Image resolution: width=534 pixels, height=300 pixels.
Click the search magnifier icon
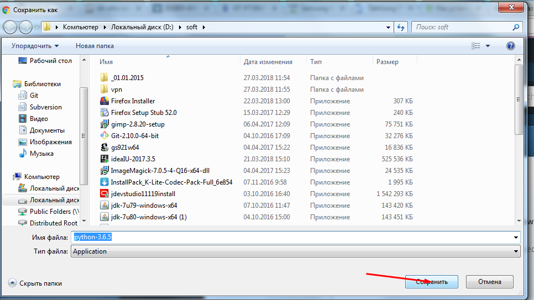516,27
